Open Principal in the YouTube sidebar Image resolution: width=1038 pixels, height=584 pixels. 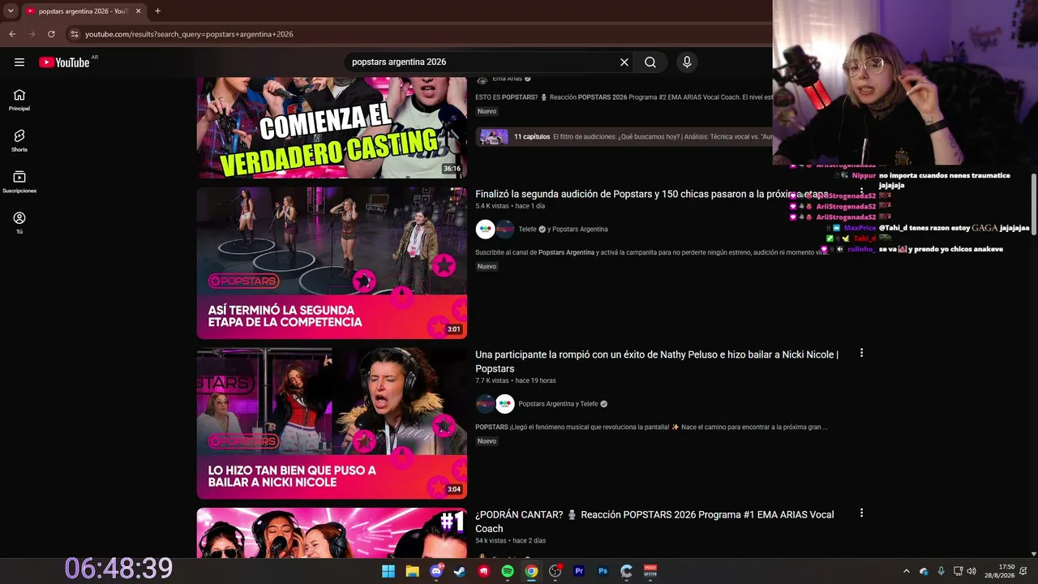point(19,100)
